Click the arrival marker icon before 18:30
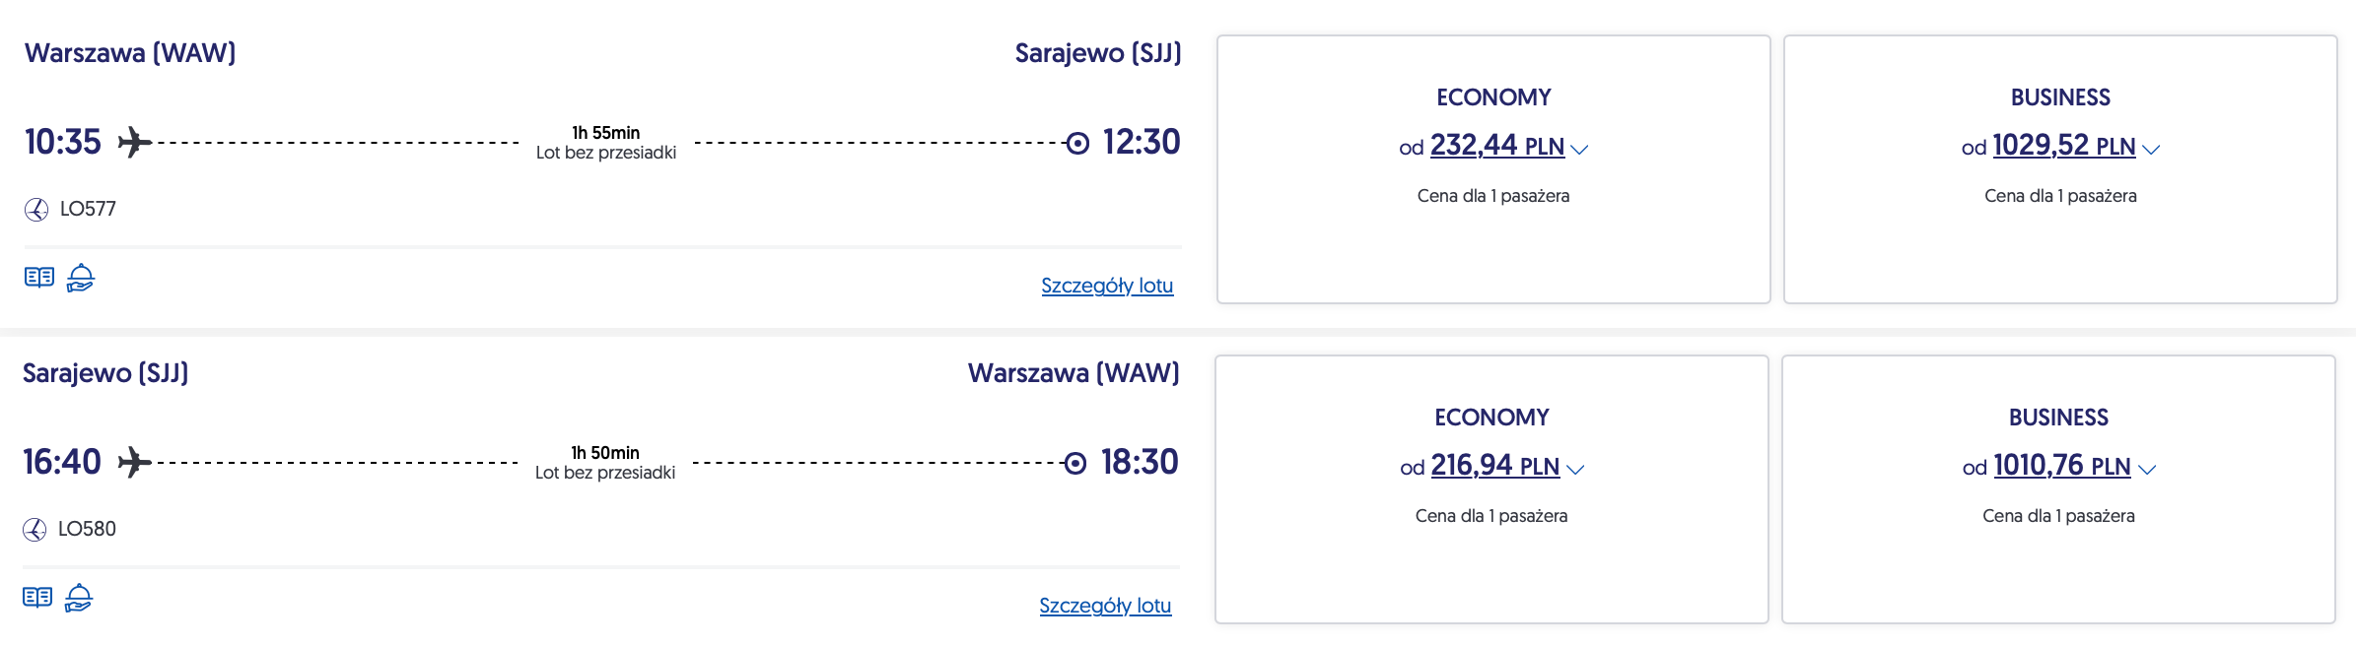 [x=1075, y=464]
